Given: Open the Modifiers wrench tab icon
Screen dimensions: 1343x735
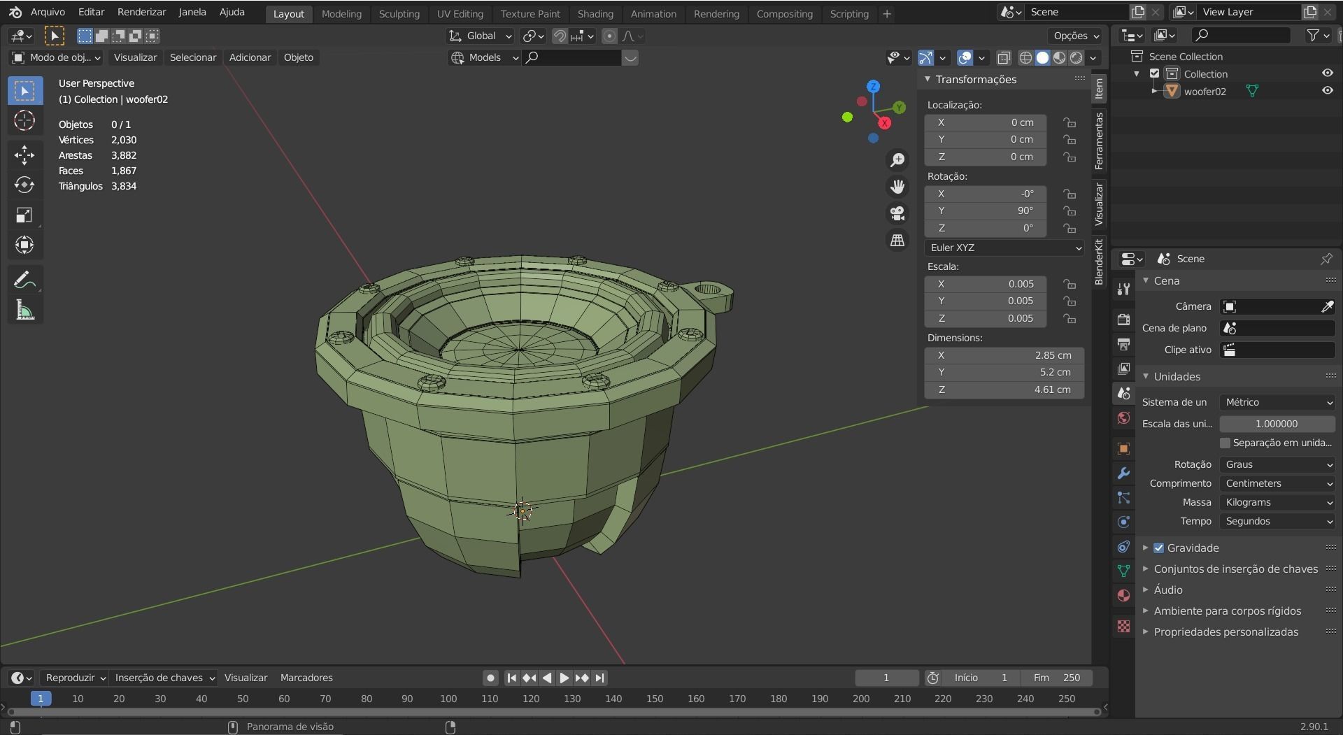Looking at the screenshot, I should coord(1123,473).
